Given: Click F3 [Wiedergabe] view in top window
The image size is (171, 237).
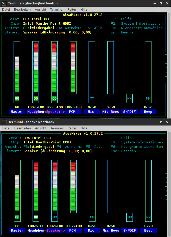Looking at the screenshot, I should pos(39,28).
